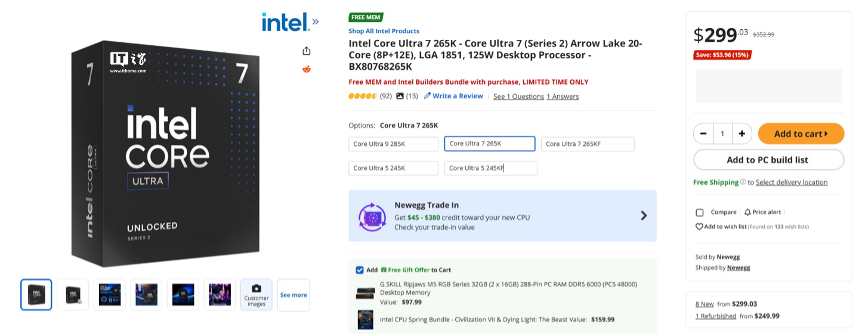Select the second product thumbnail image

pos(73,295)
